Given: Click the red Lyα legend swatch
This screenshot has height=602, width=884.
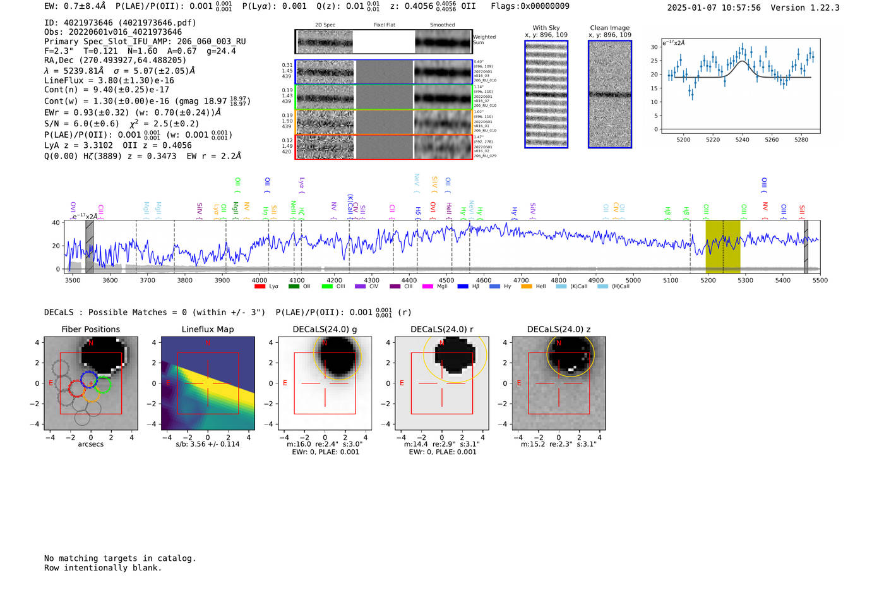Looking at the screenshot, I should click(x=260, y=287).
